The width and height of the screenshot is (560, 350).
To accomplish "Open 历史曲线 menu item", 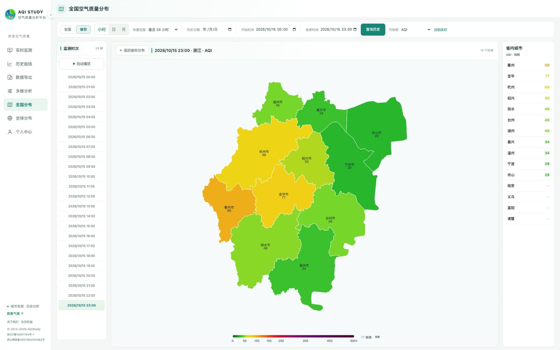I will coord(26,64).
